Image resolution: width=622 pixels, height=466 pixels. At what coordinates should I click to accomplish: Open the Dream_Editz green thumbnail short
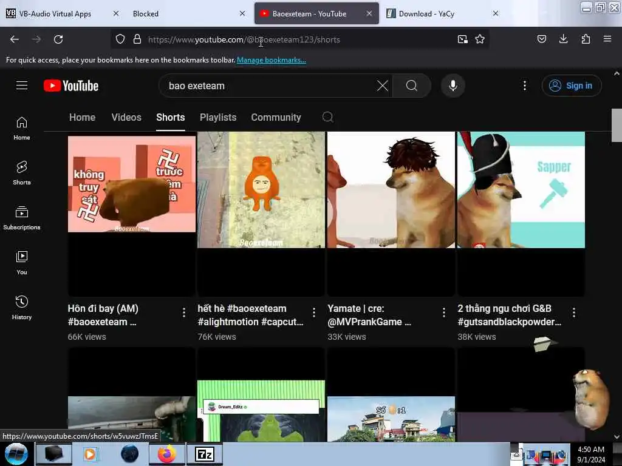(x=261, y=394)
